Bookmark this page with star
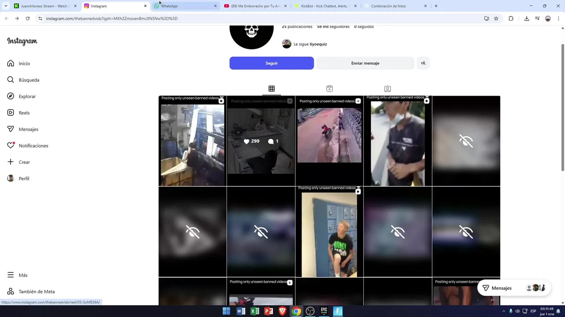This screenshot has width=565, height=317. click(496, 18)
